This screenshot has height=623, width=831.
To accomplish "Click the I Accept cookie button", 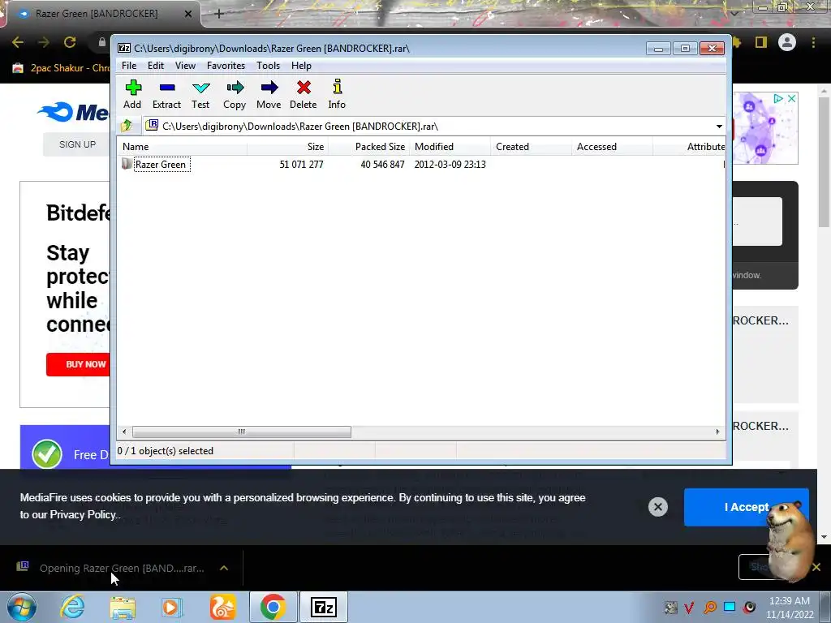I will (x=747, y=507).
